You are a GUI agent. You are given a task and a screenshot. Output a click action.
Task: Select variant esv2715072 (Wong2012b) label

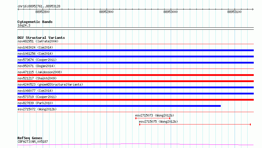pos(37,109)
